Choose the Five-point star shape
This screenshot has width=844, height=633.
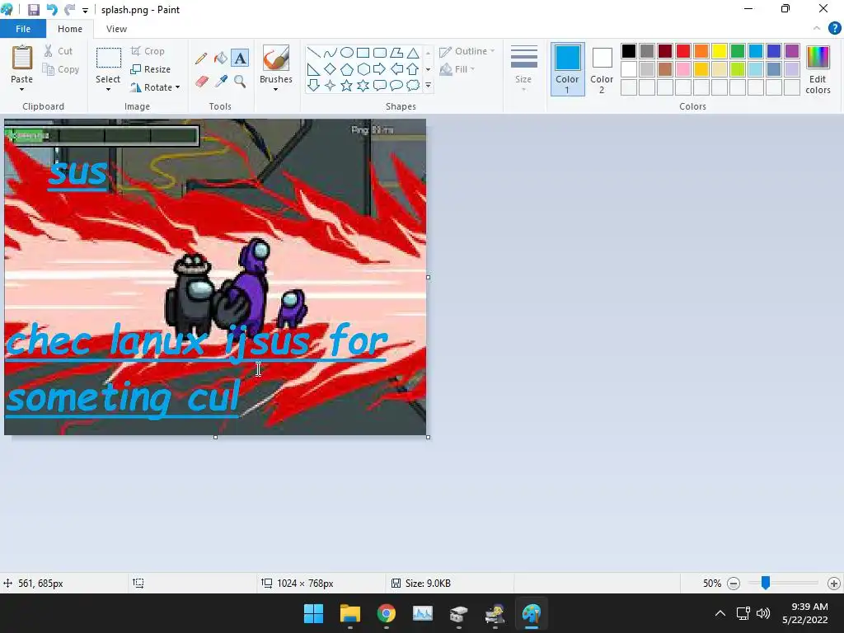[x=347, y=85]
